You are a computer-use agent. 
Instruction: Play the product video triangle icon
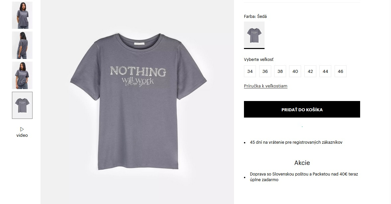click(x=22, y=129)
